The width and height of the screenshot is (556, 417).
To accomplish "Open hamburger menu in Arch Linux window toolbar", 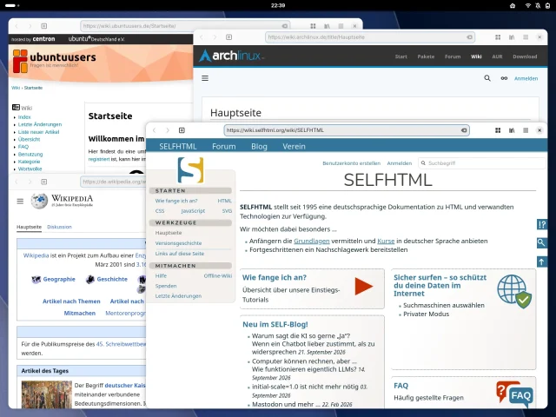I will 526,37.
